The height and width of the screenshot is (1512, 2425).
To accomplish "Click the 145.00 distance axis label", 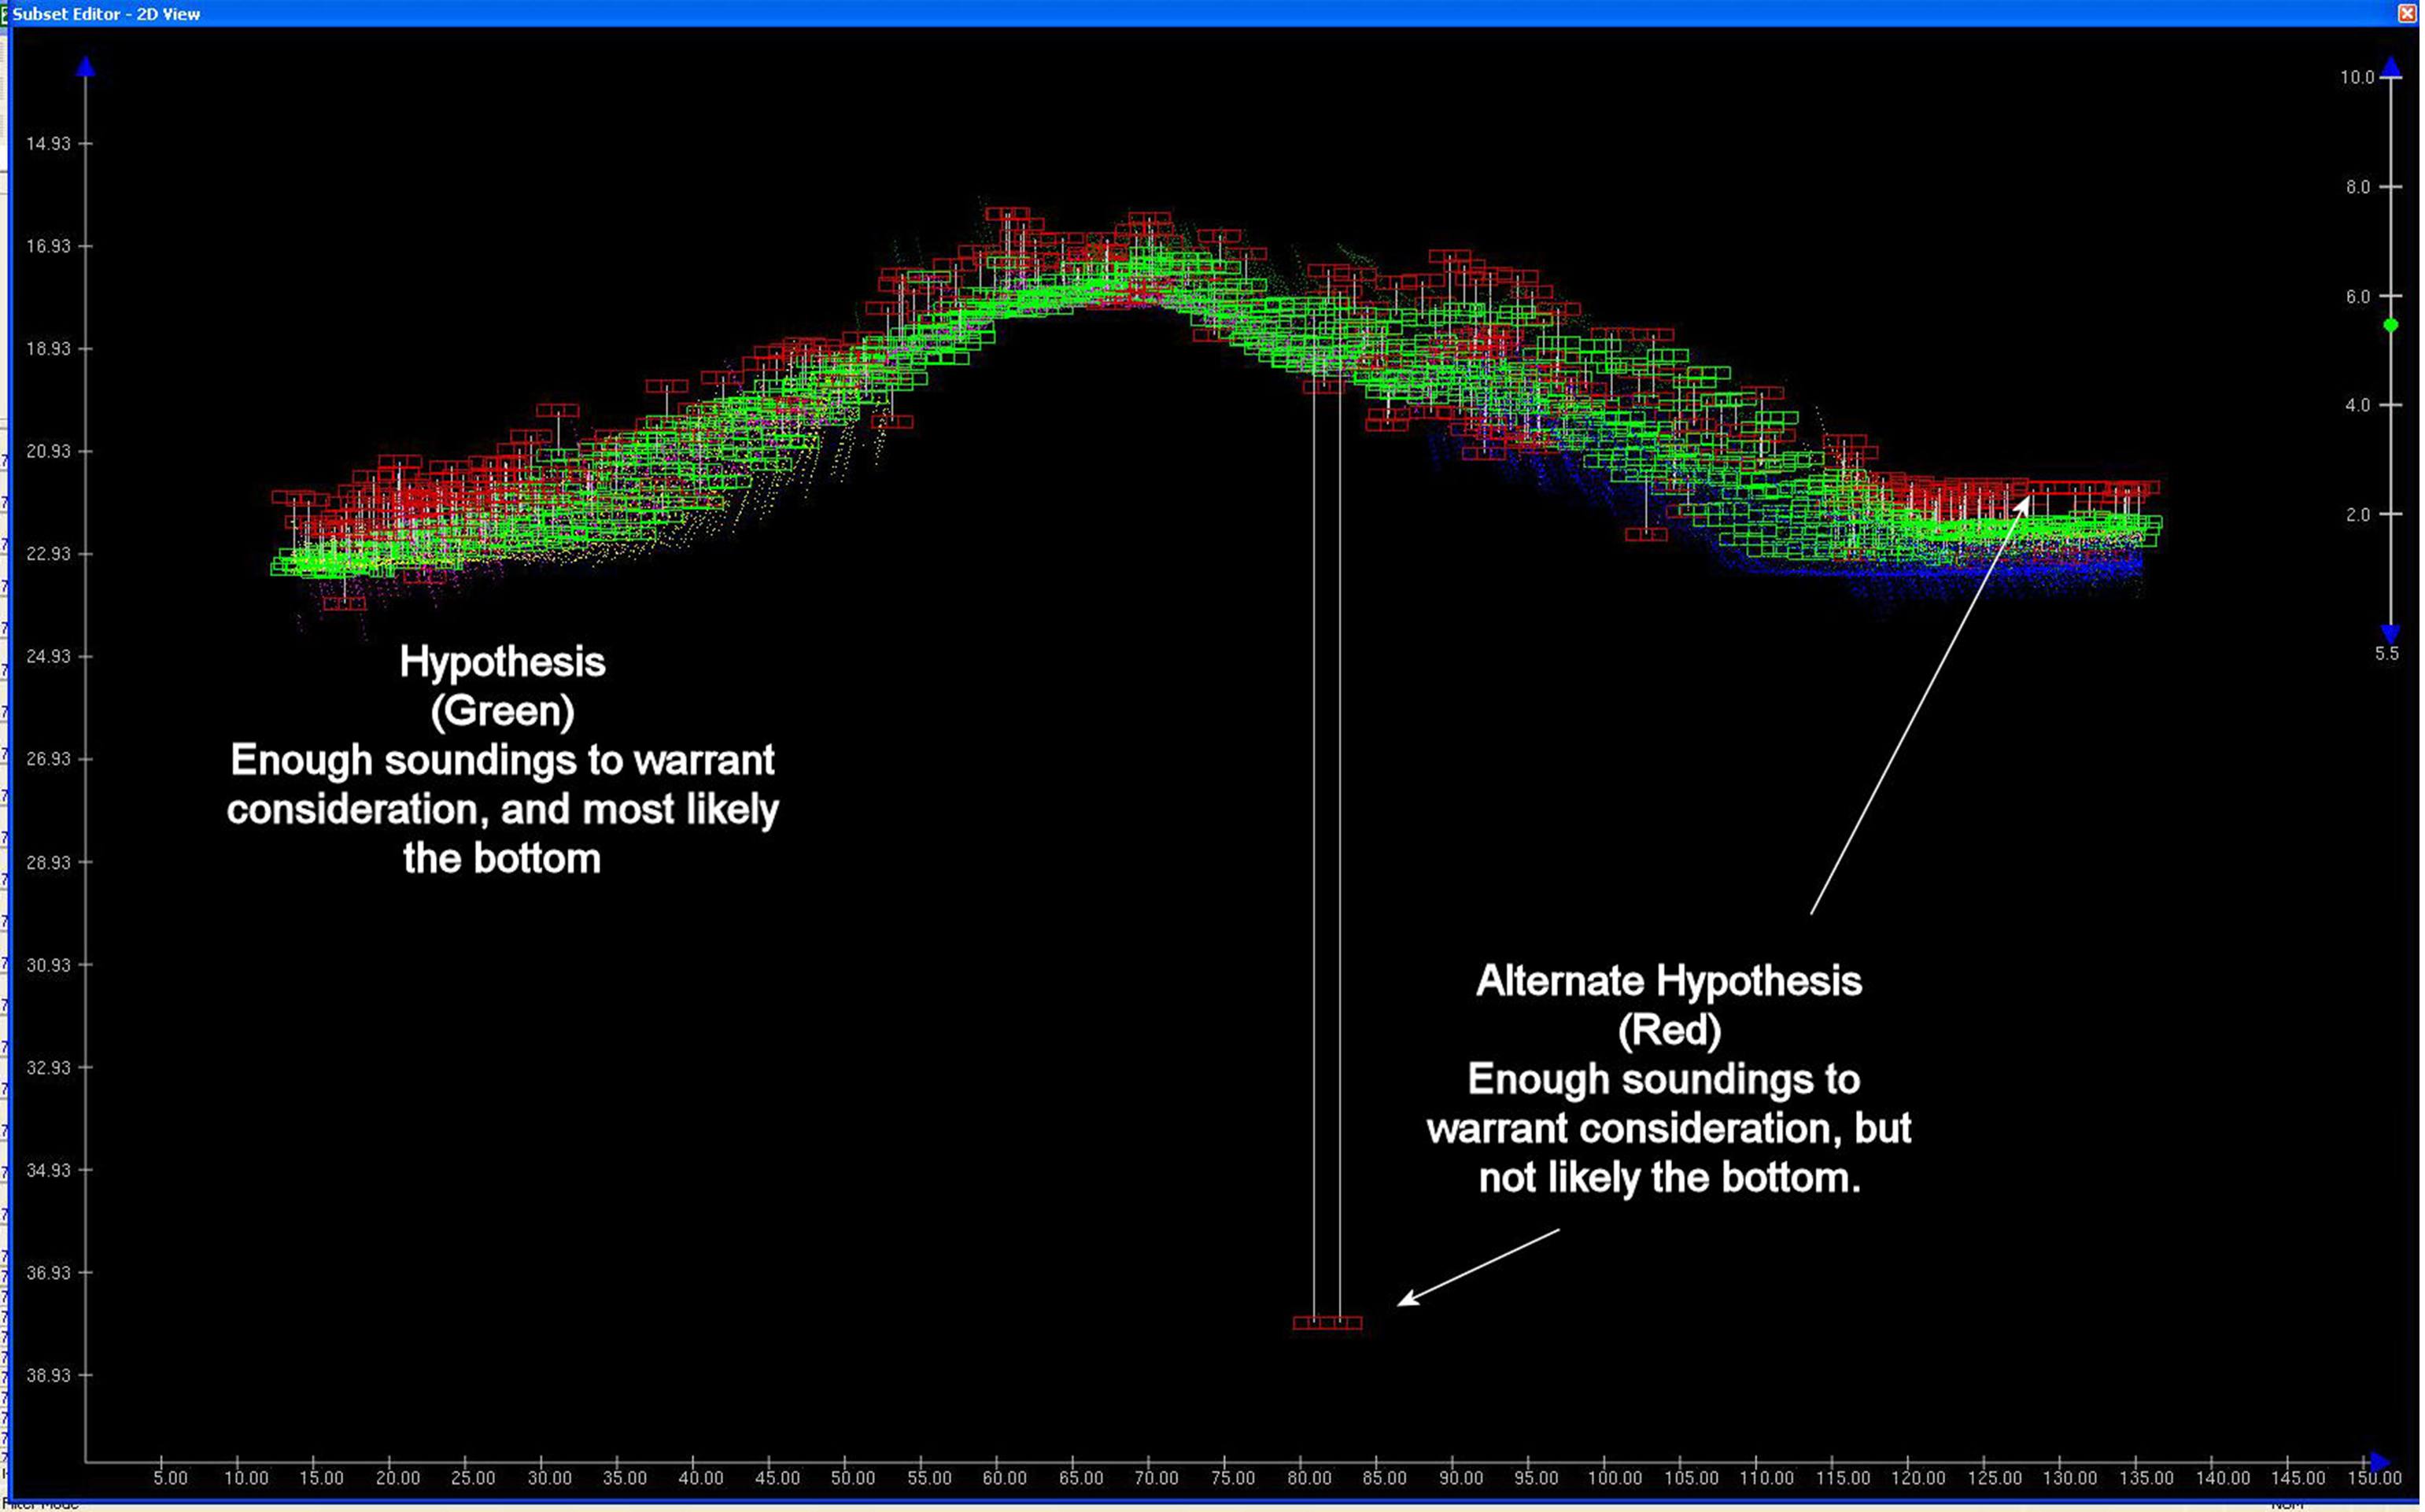I will click(x=2298, y=1478).
